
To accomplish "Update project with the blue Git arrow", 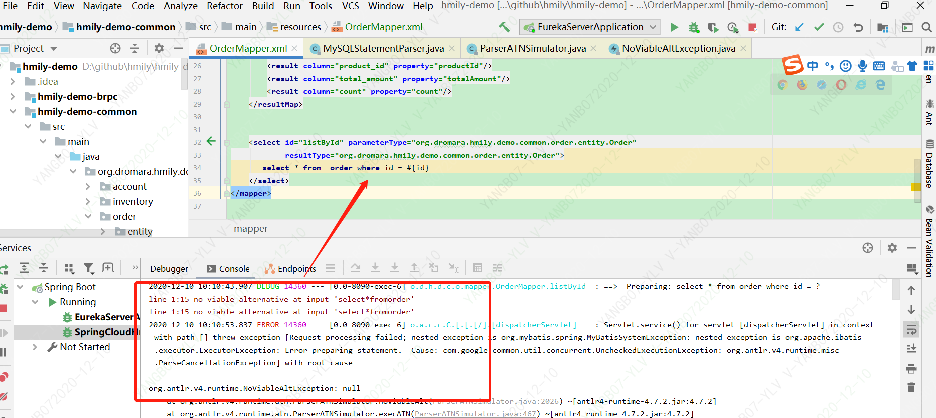I will tap(799, 27).
